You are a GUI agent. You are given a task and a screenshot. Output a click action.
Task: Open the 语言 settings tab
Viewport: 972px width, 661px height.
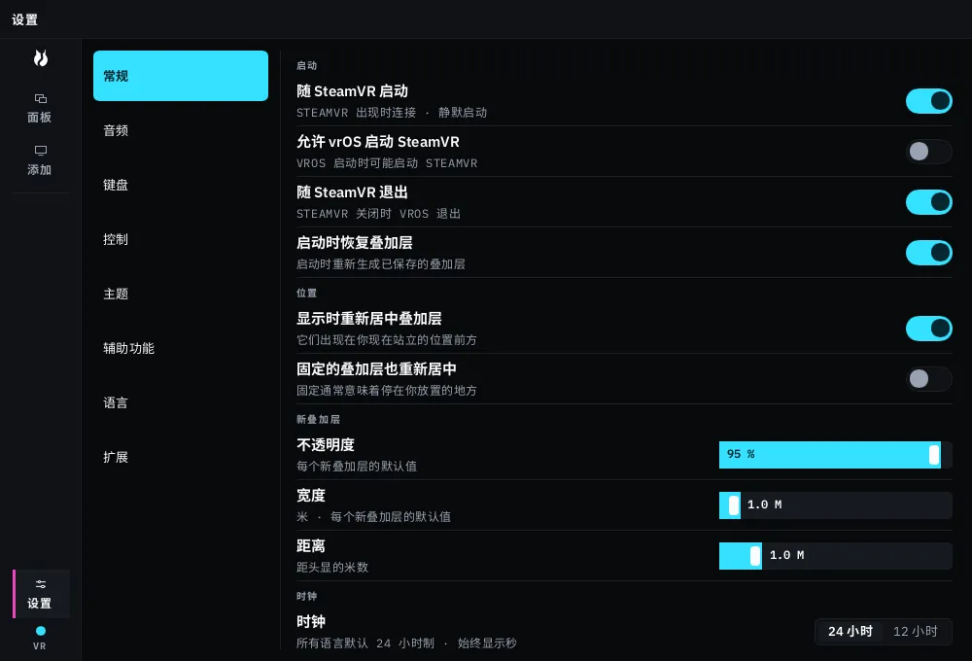click(181, 403)
